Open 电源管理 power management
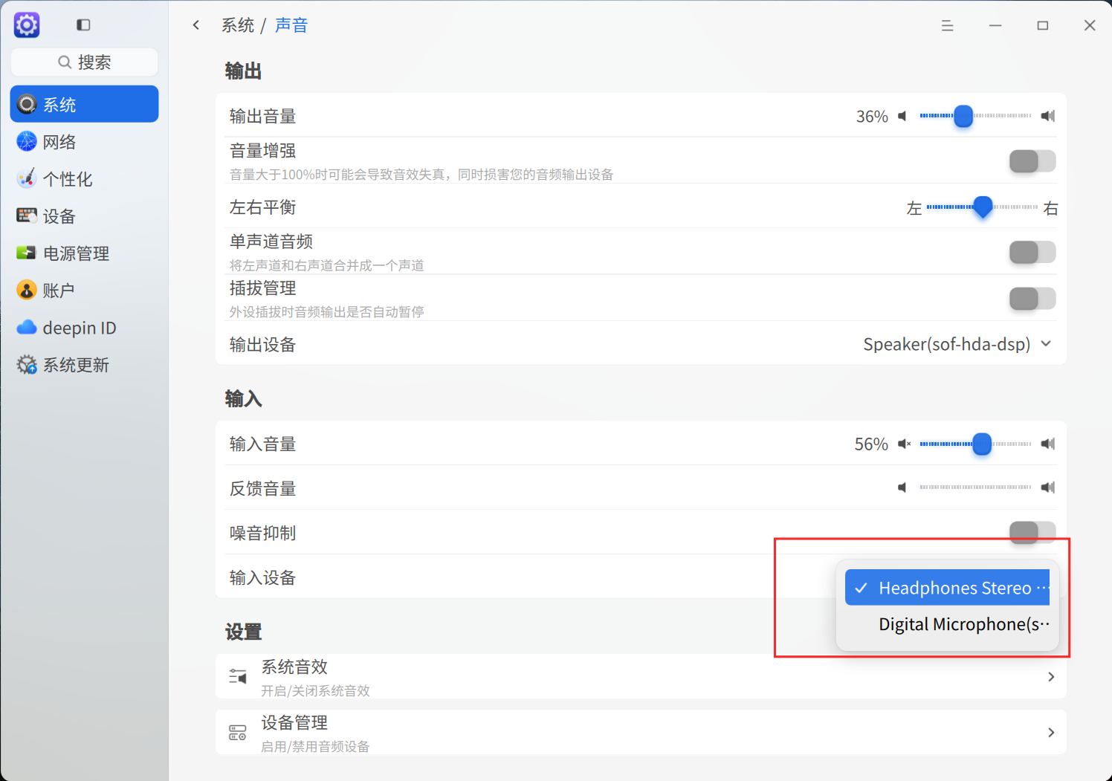Image resolution: width=1112 pixels, height=781 pixels. [x=84, y=253]
